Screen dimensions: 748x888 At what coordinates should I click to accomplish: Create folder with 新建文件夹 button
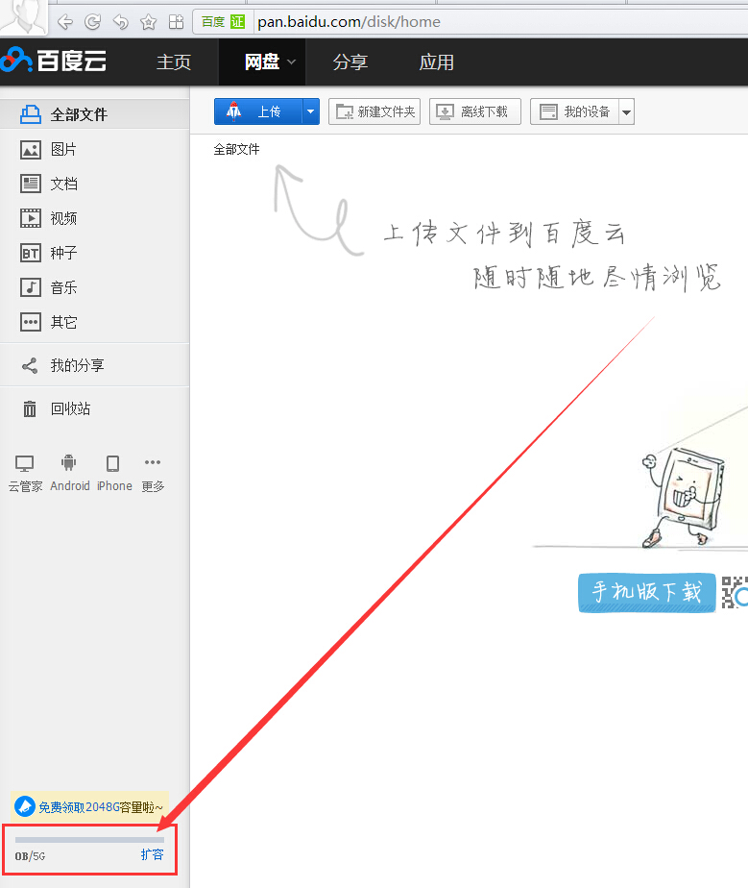coord(374,111)
